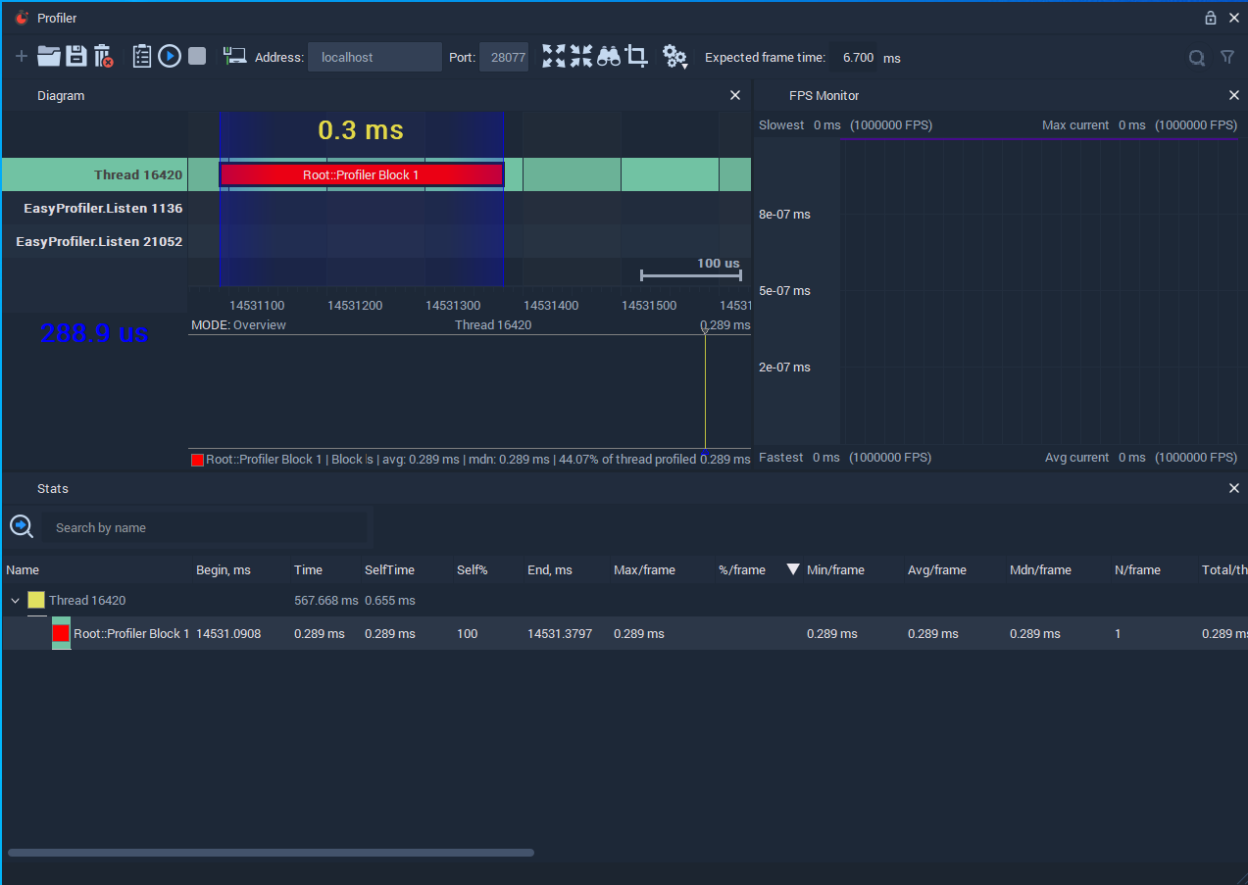
Task: Click the 288.9 us blue label
Action: [x=94, y=333]
